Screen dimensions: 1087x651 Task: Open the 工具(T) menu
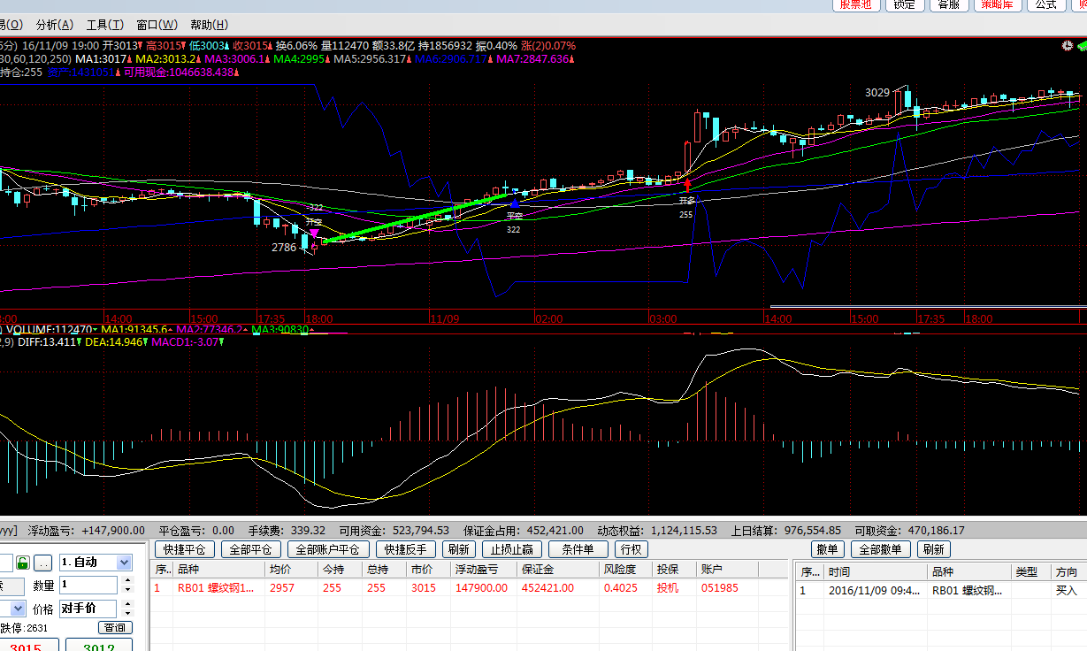pyautogui.click(x=105, y=25)
